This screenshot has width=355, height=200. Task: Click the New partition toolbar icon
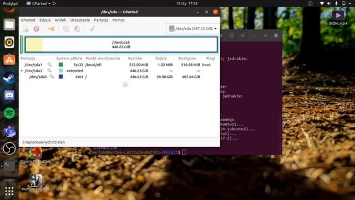[x=26, y=29]
